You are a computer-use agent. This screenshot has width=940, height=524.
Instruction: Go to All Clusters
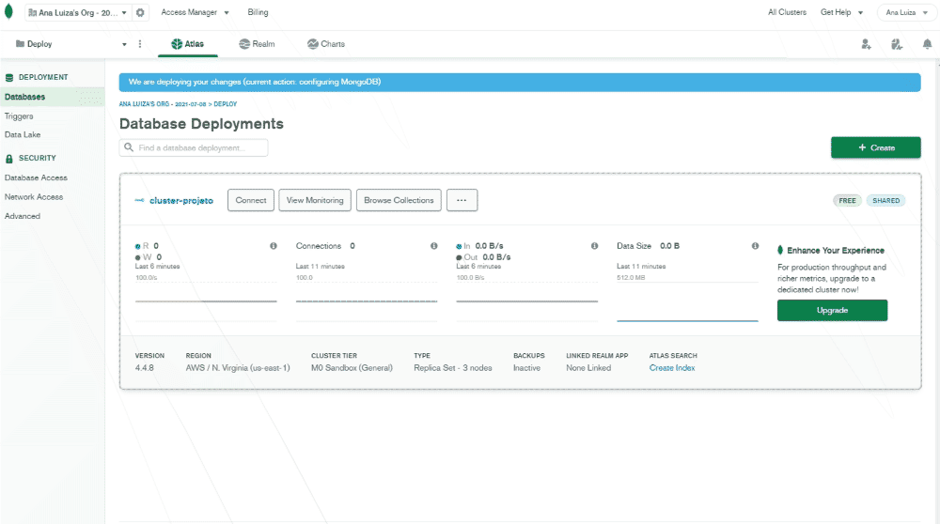[787, 12]
